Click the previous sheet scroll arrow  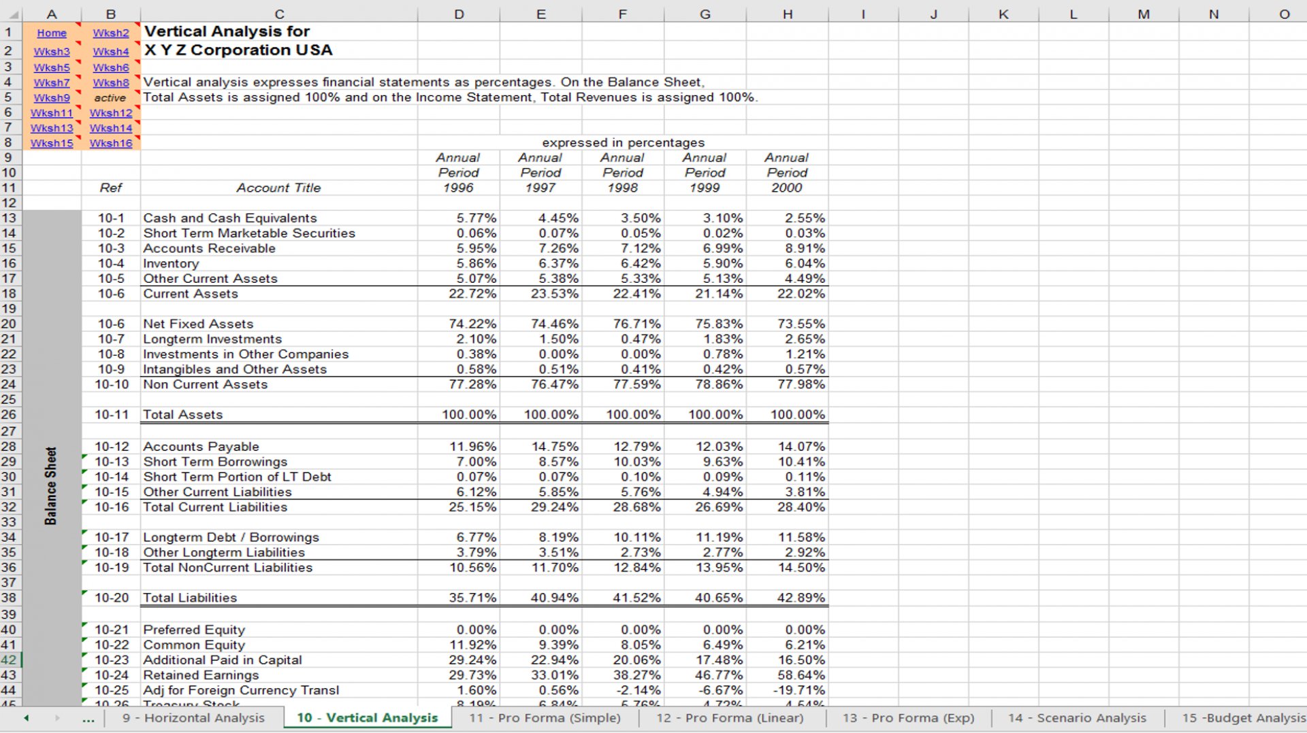[27, 717]
